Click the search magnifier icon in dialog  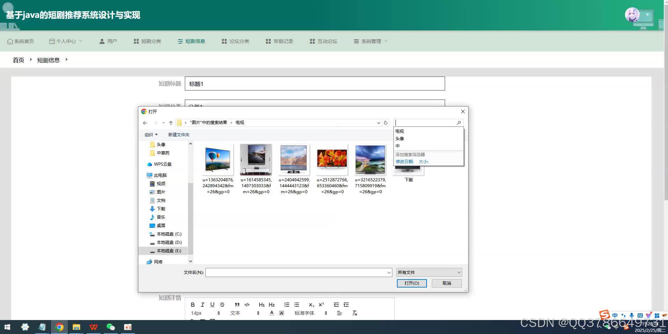click(x=459, y=123)
